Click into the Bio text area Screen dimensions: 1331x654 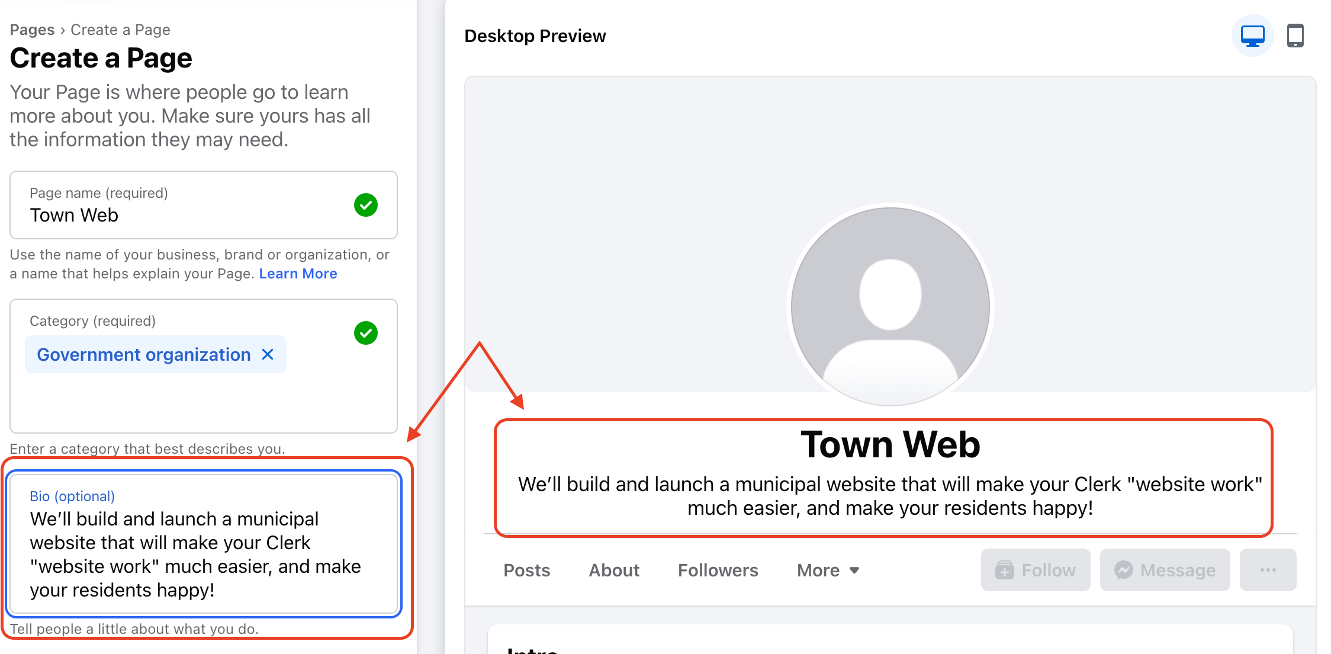click(x=204, y=544)
